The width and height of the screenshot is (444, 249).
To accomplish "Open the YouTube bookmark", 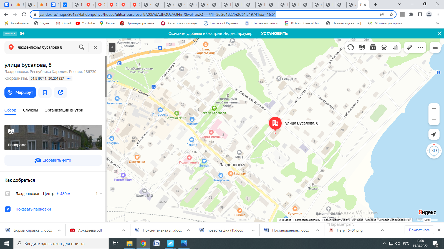I will pyautogui.click(x=85, y=23).
